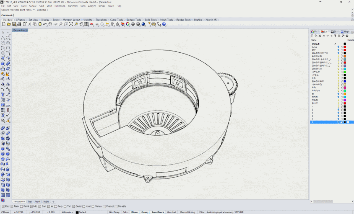354x214 pixels.
Task: Enable the Perp osnap checkbox
Action: coord(56,206)
